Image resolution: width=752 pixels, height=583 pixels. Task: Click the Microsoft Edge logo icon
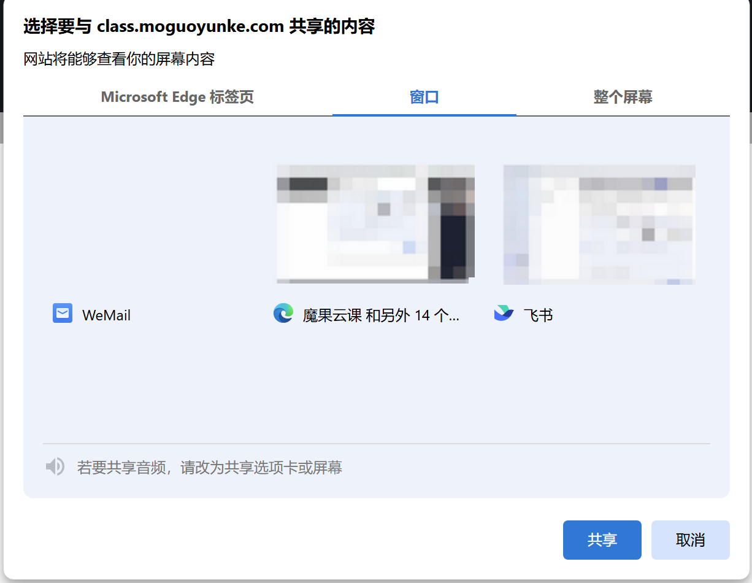tap(283, 314)
